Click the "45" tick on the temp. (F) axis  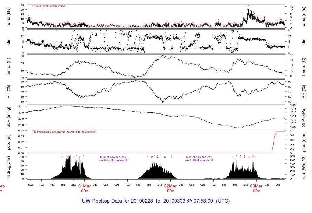click(x=22, y=78)
